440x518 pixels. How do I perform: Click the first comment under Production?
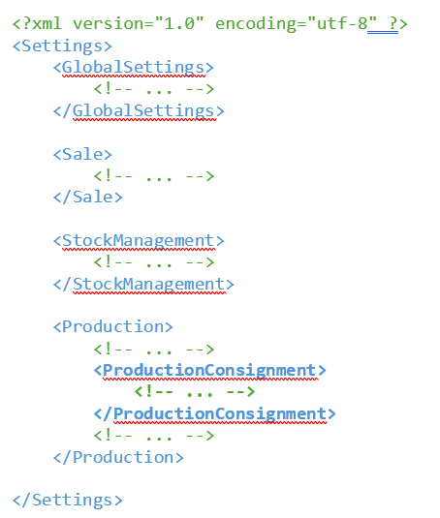[154, 349]
